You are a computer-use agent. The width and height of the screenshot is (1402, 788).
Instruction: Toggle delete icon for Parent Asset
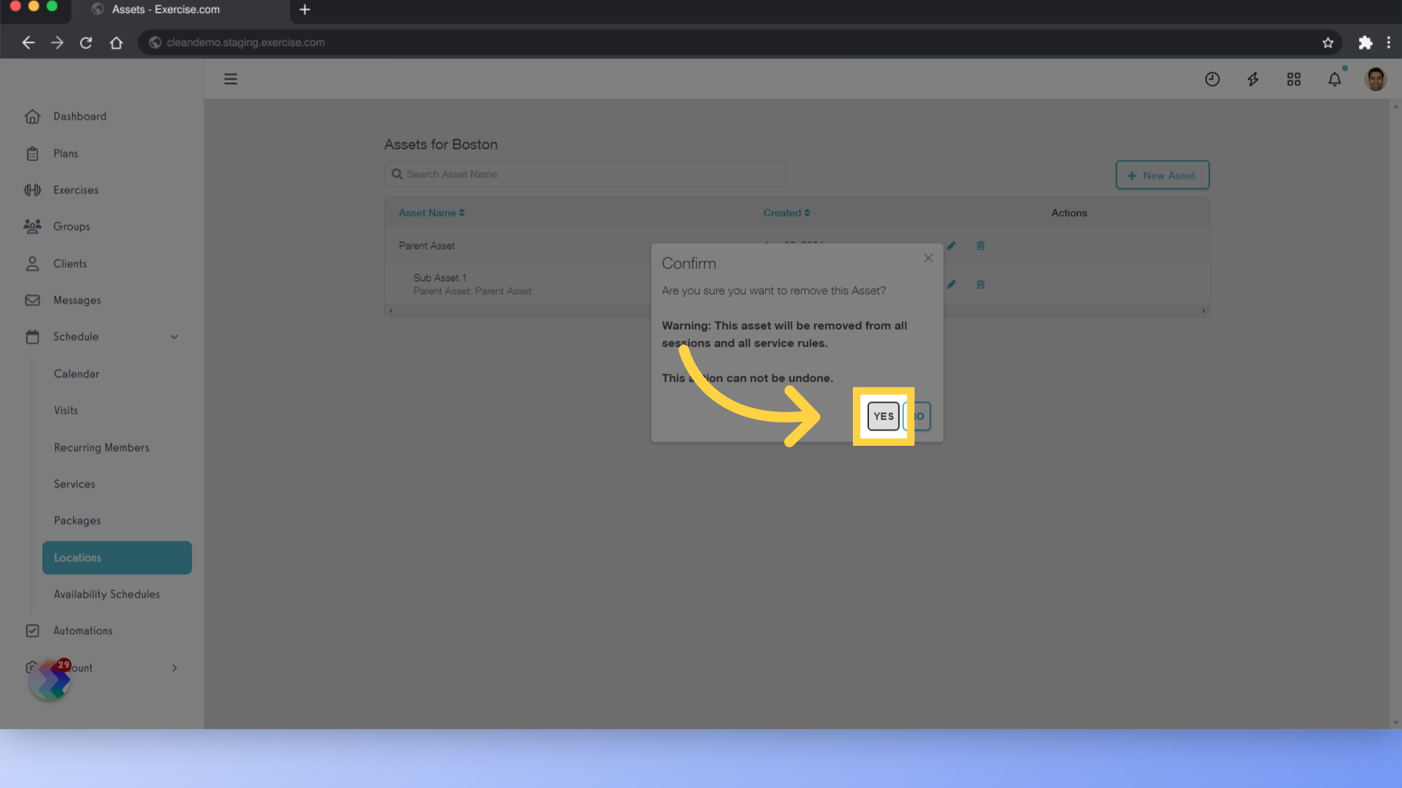[980, 245]
